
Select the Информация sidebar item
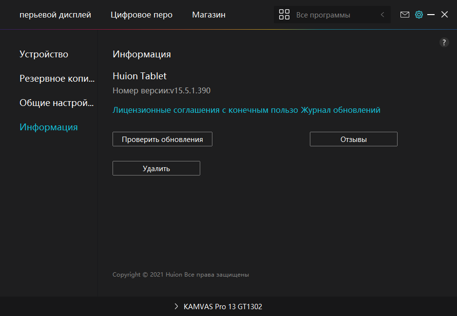(48, 127)
